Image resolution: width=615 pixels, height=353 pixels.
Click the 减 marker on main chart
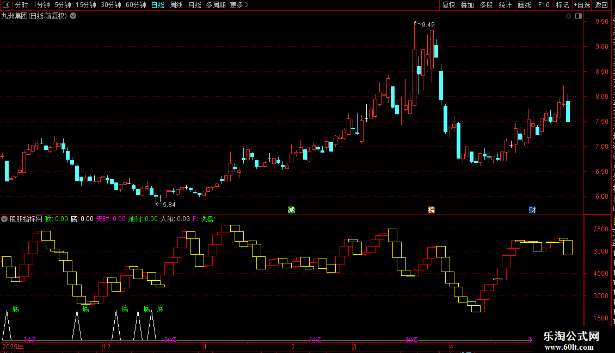[291, 210]
